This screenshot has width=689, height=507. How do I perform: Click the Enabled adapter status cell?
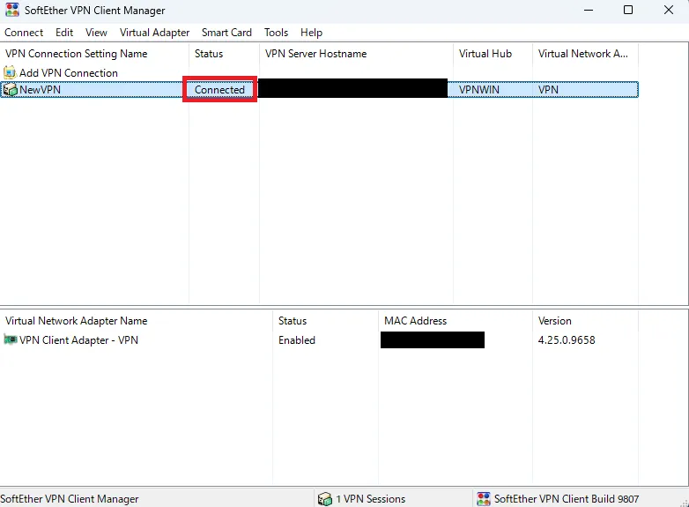pyautogui.click(x=297, y=340)
